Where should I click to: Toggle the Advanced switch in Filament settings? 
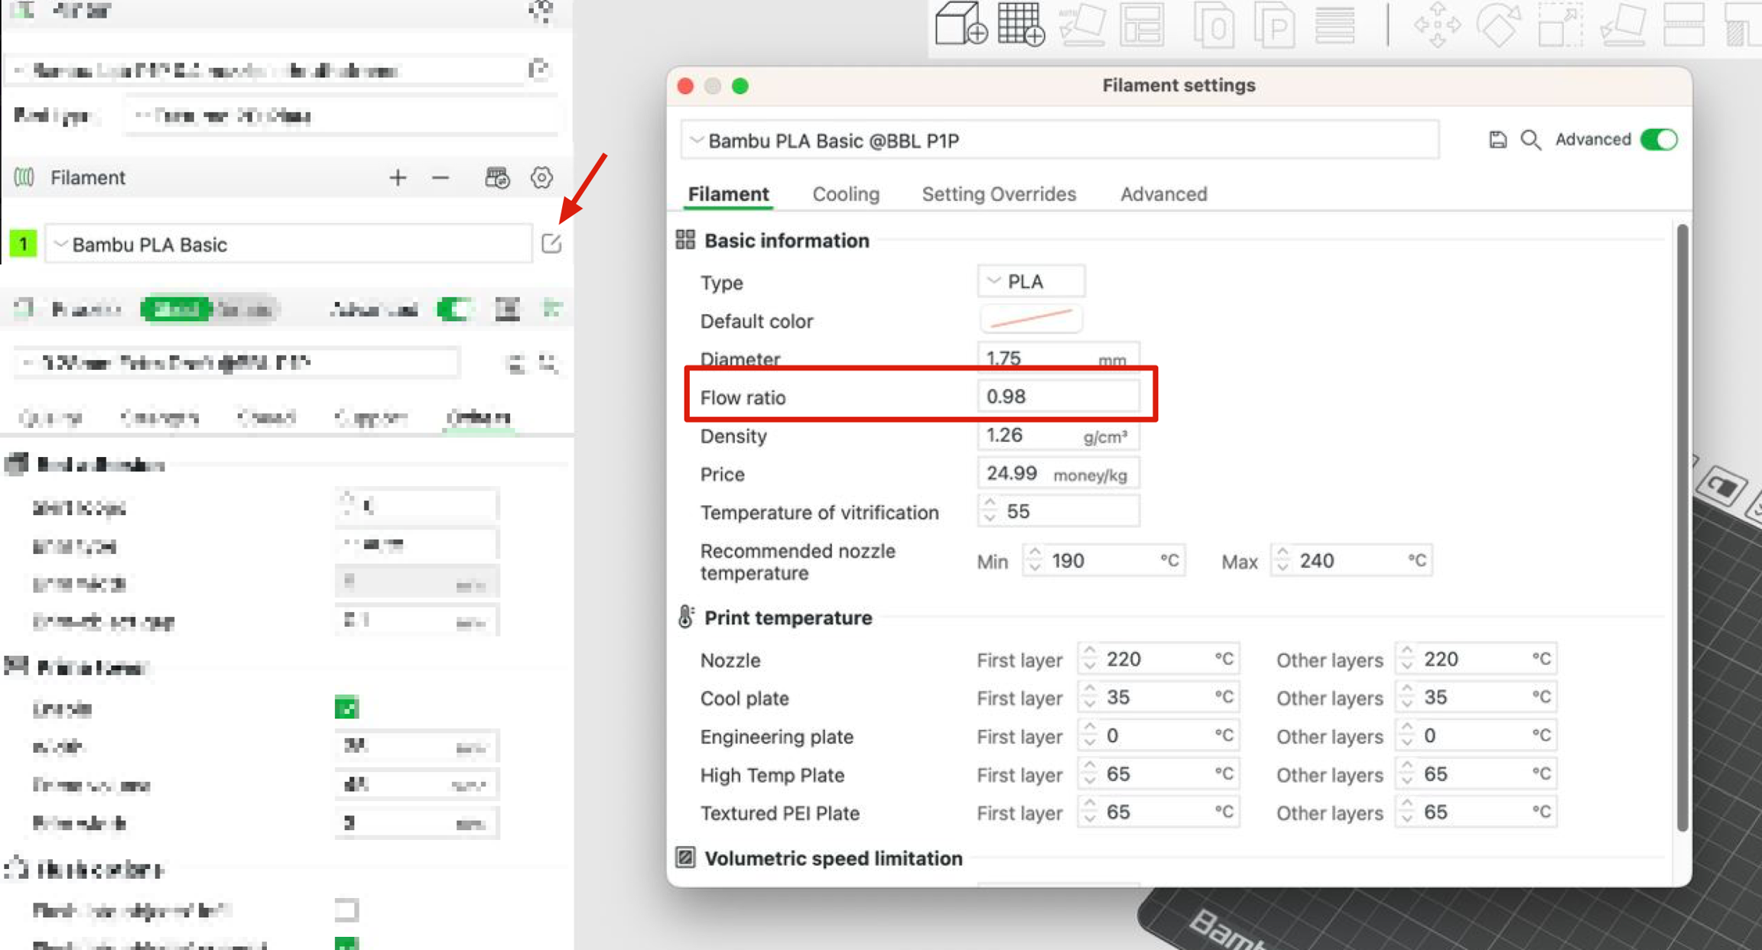[1659, 140]
